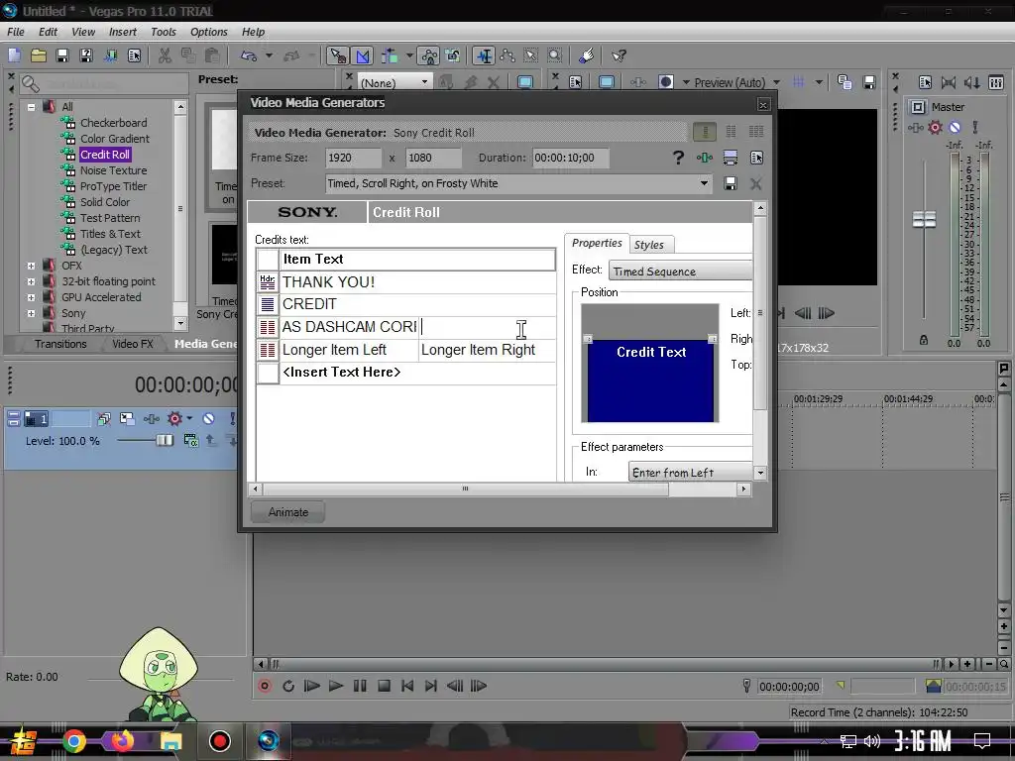Image resolution: width=1015 pixels, height=761 pixels.
Task: Toggle Ignore Event Grouping button
Action: [x=453, y=56]
